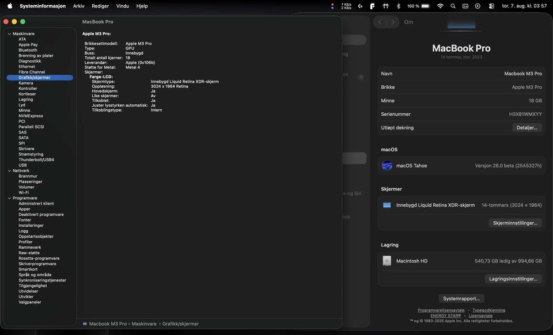
Task: Select Brannmur under Nettverk
Action: pos(28,176)
